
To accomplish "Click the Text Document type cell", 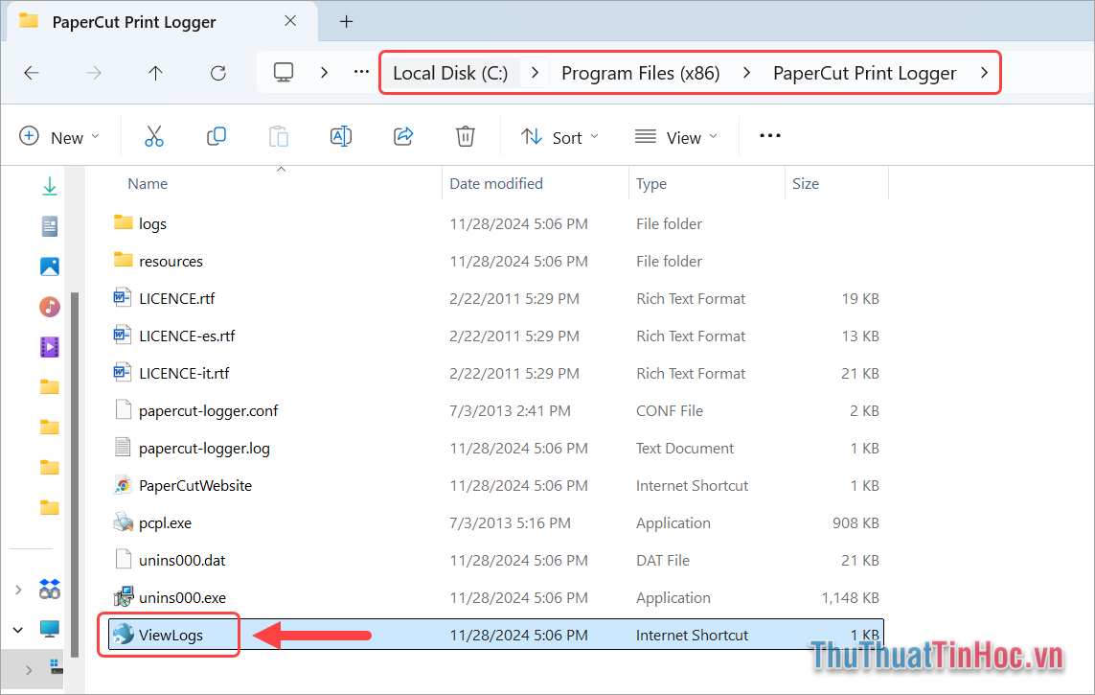I will [x=684, y=448].
